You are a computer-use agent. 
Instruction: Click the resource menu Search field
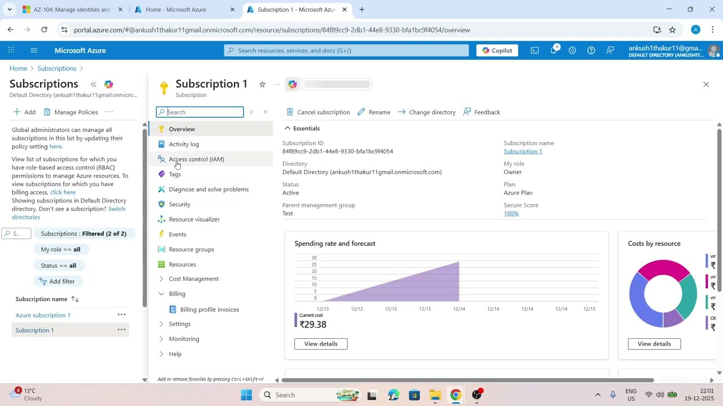click(200, 112)
